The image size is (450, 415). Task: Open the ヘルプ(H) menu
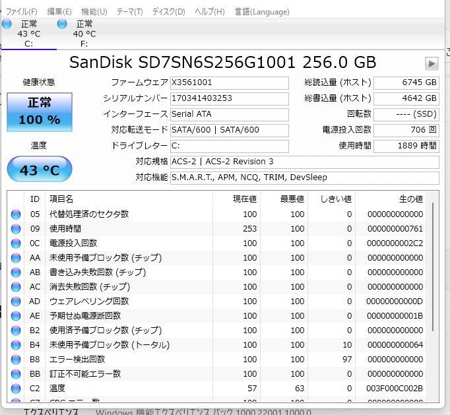click(x=210, y=12)
